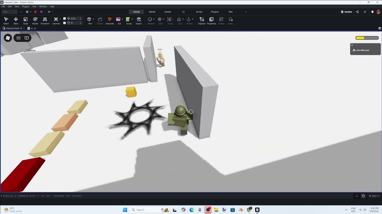Expand the Geometric mode dropdown arrow
Screen dimensions: 382x214
click(x=60, y=19)
